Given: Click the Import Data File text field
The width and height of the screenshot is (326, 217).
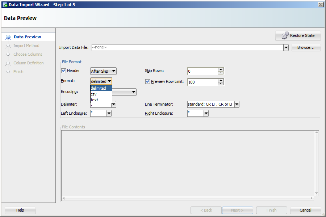Looking at the screenshot, I should pyautogui.click(x=188, y=47).
